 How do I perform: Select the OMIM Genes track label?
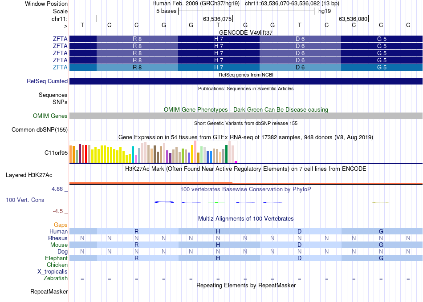click(50, 116)
